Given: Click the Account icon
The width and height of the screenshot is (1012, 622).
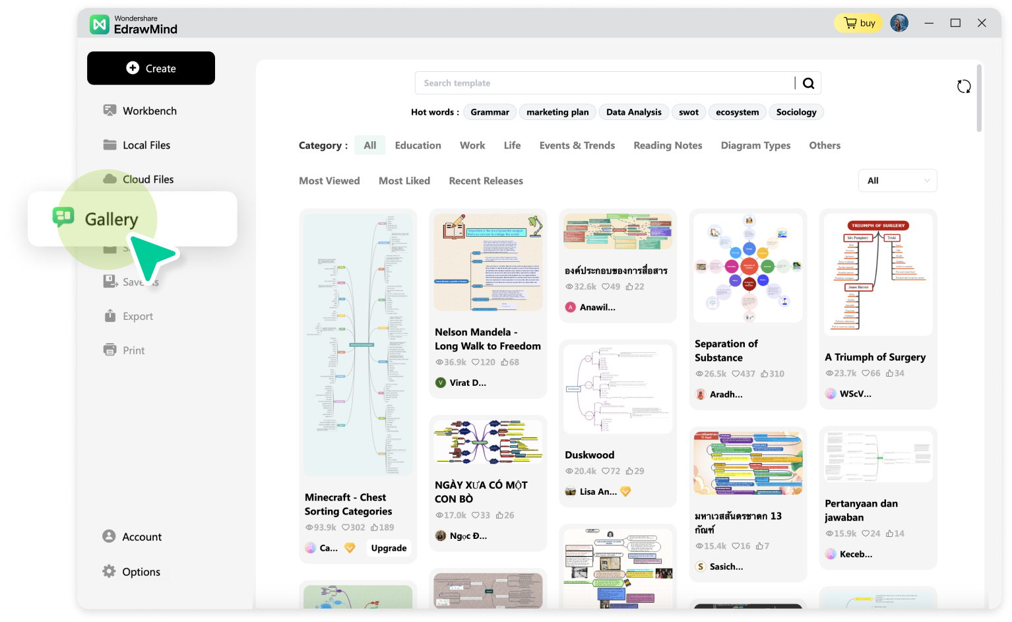Looking at the screenshot, I should click(110, 536).
